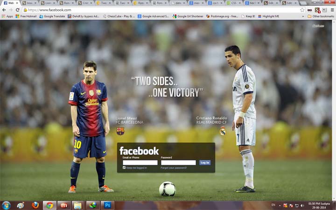Click the Chrome taskbar icon
Screen dimensions: 336x210
pos(49,205)
